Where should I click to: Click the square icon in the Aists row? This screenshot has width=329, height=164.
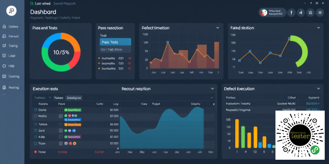61,137
